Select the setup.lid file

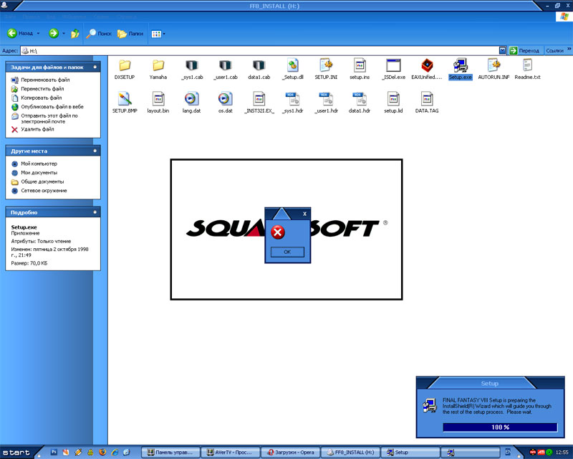point(393,103)
